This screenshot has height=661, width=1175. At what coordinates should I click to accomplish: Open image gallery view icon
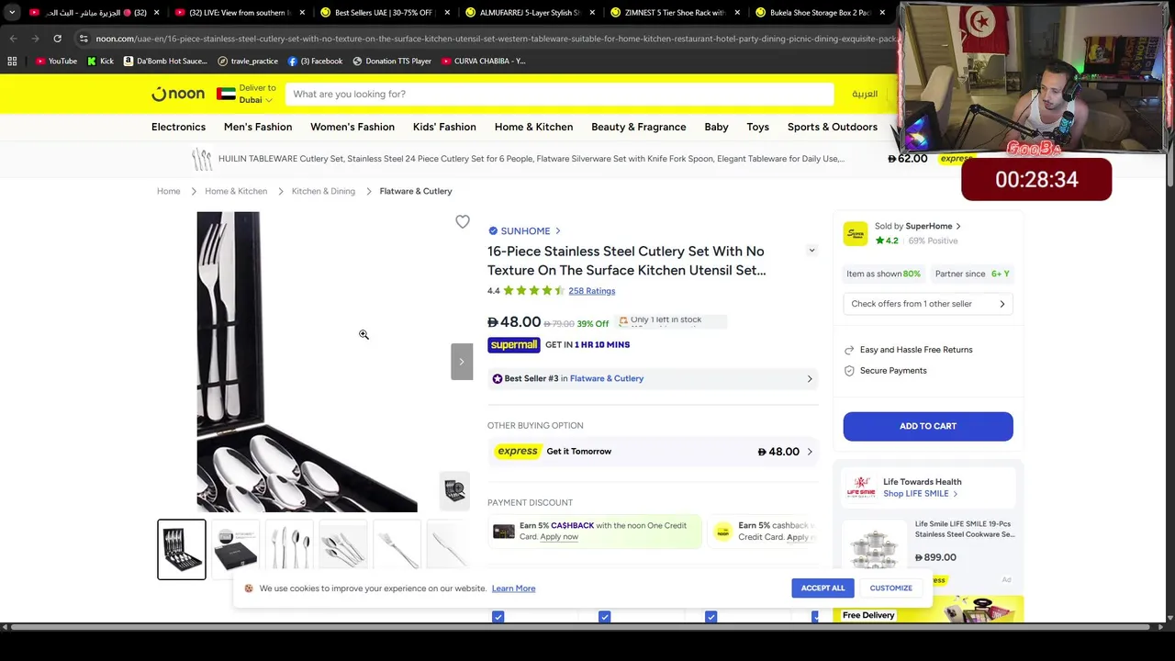click(454, 490)
